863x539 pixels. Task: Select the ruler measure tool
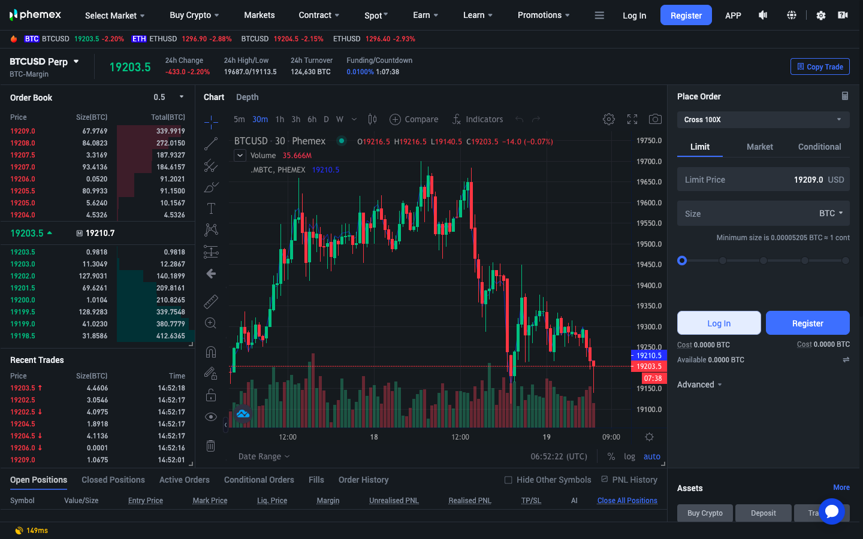point(211,301)
